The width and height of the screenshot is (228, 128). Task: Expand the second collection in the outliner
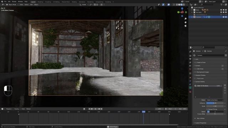pos(192,12)
